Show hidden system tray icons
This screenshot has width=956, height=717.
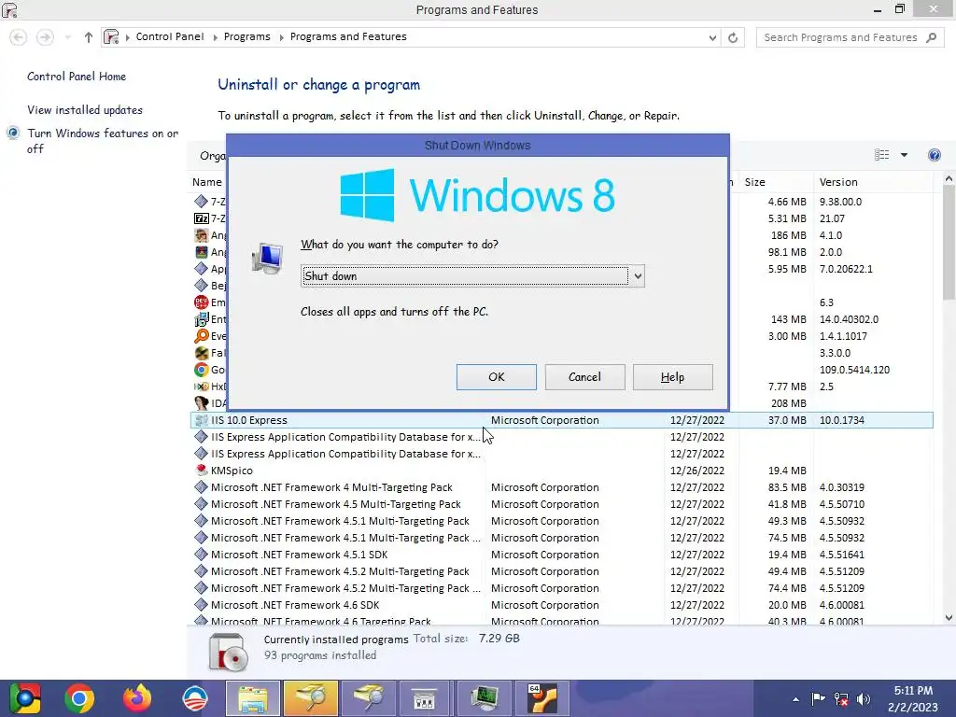coord(795,699)
